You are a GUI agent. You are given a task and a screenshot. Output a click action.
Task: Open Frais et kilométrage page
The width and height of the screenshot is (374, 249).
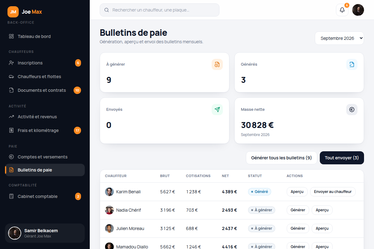coord(45,130)
